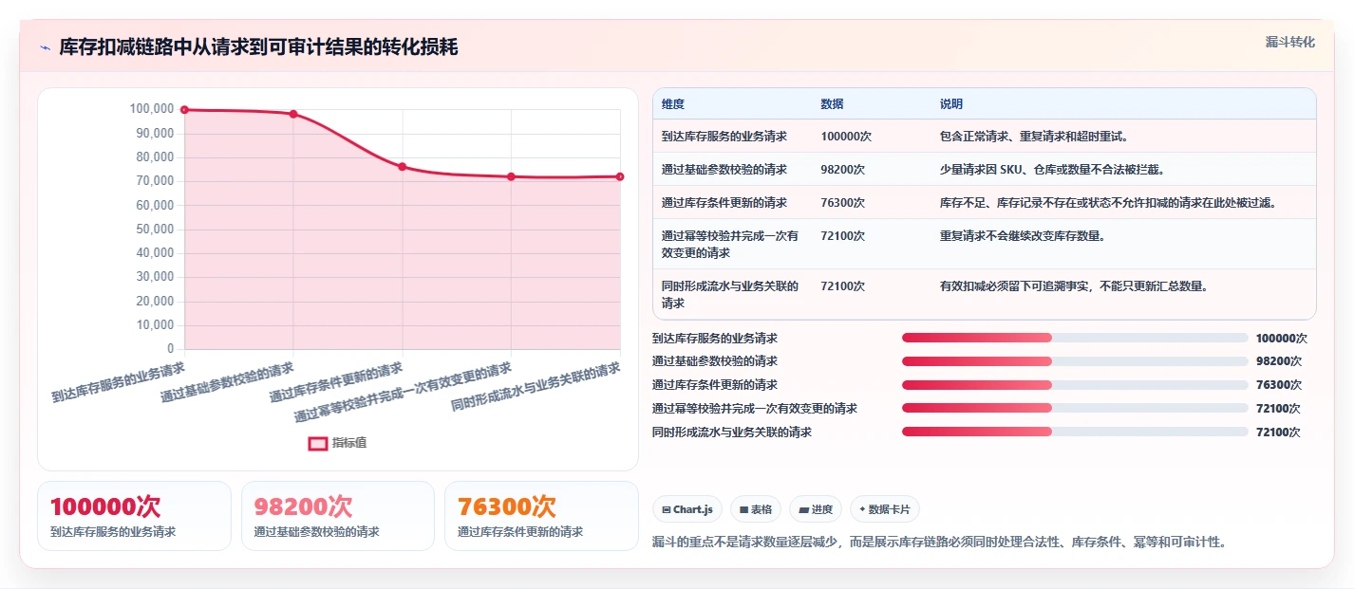Click progress bar for 通过库存条件更新的请求

(x=1075, y=385)
